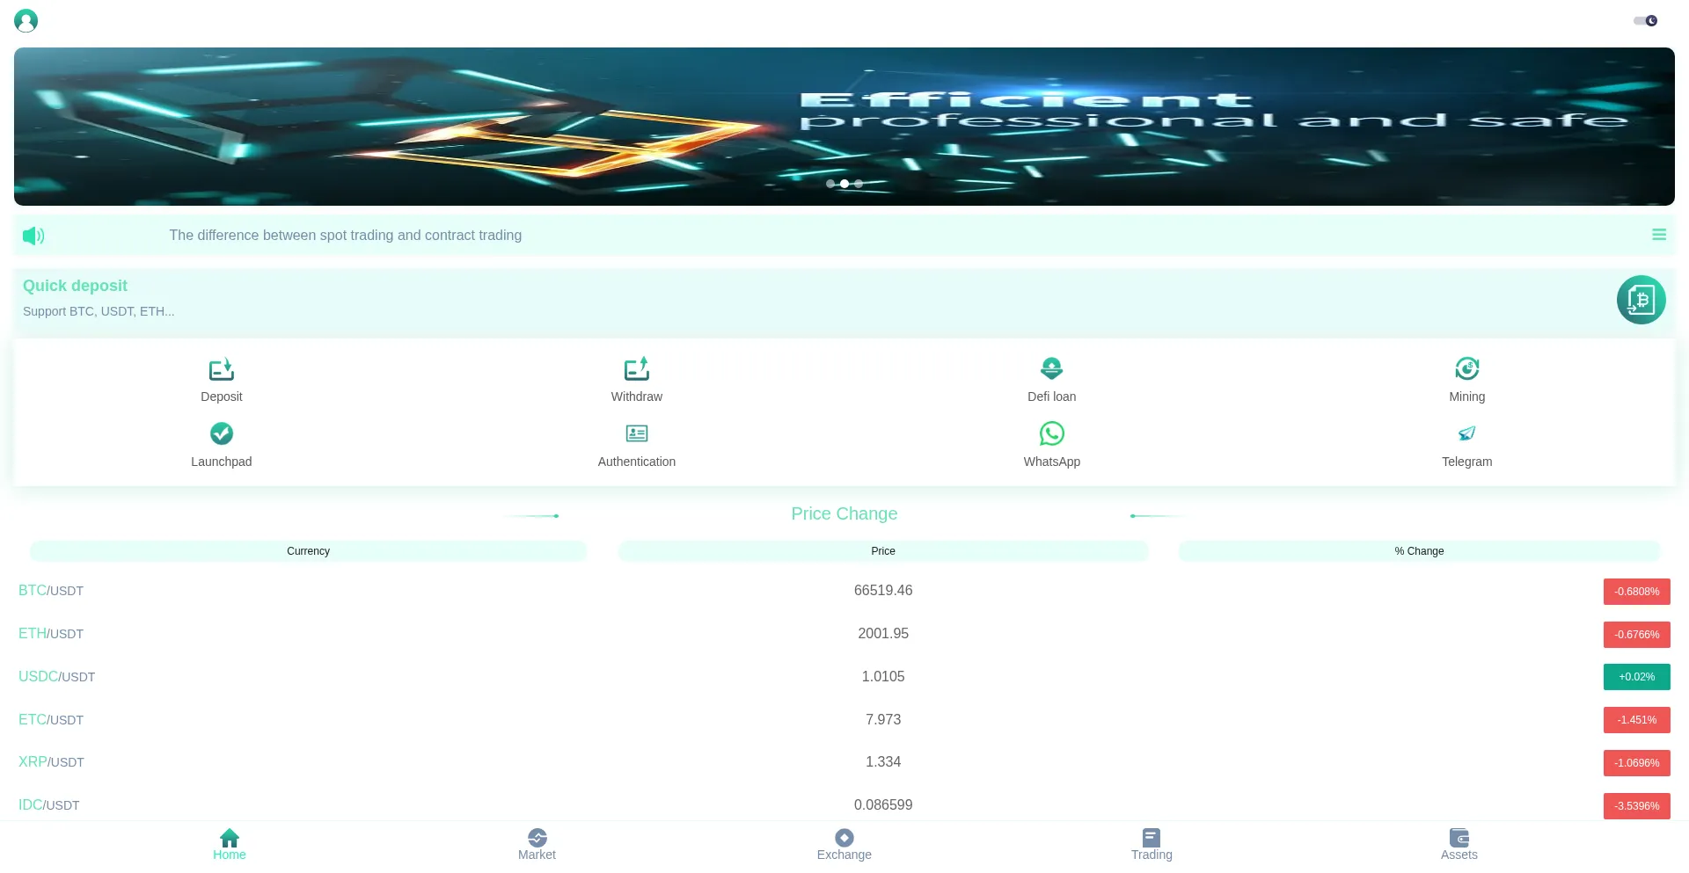Switch to the Exchange tab
This screenshot has height=873, width=1689.
pos(844,845)
